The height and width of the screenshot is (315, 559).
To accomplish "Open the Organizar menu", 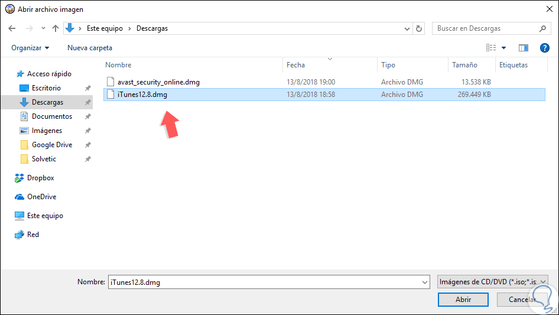I will pyautogui.click(x=30, y=48).
